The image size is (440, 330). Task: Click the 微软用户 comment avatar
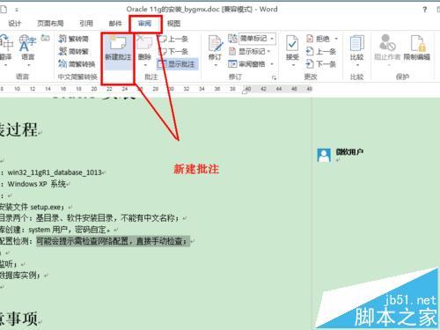[324, 155]
